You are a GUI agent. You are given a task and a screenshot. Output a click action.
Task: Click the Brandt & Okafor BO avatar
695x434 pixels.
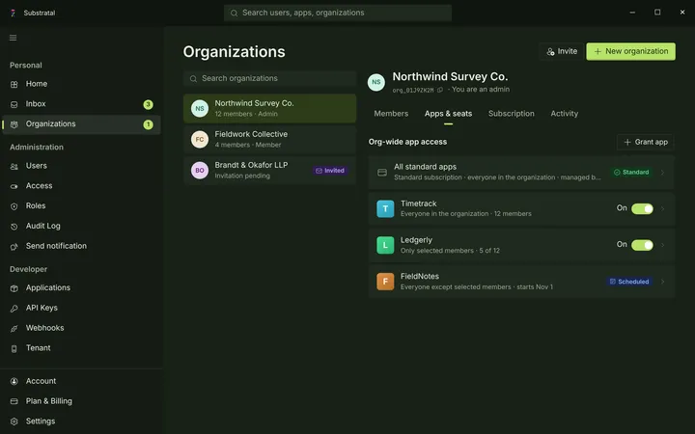pyautogui.click(x=200, y=171)
